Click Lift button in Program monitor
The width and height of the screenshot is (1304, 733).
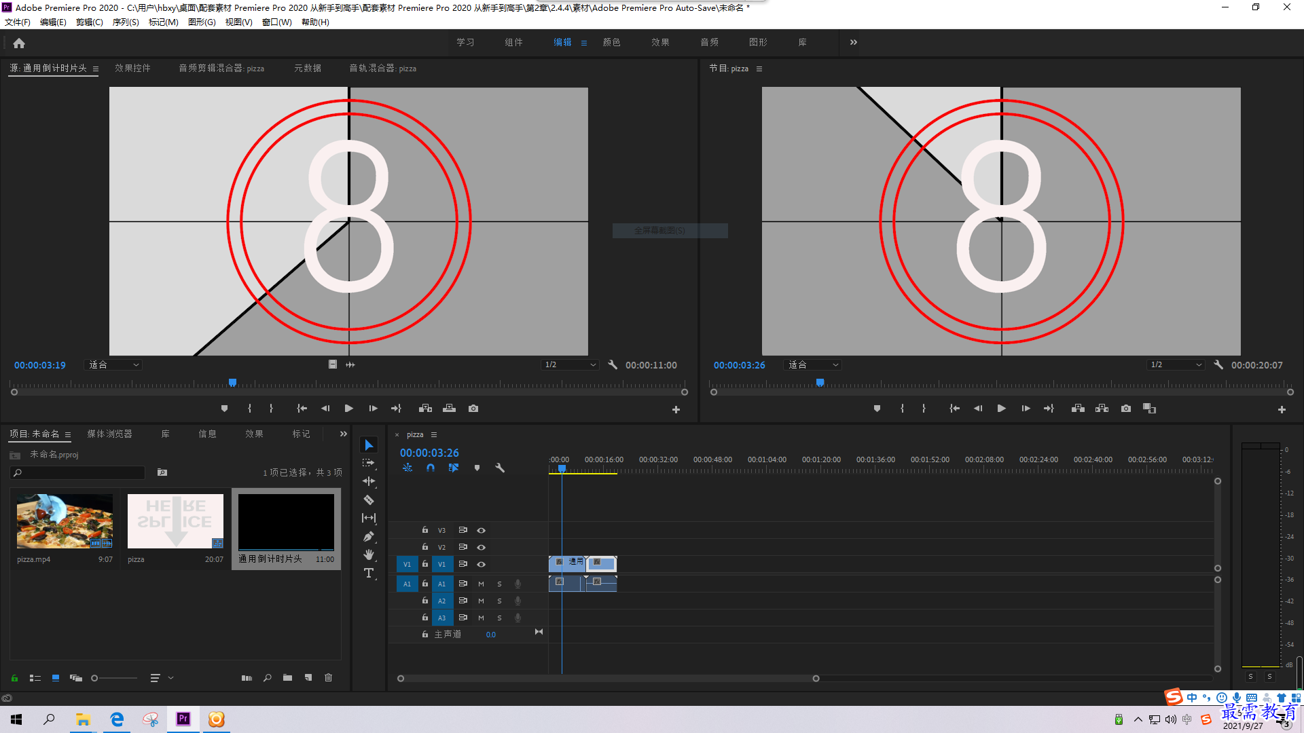coord(1078,409)
